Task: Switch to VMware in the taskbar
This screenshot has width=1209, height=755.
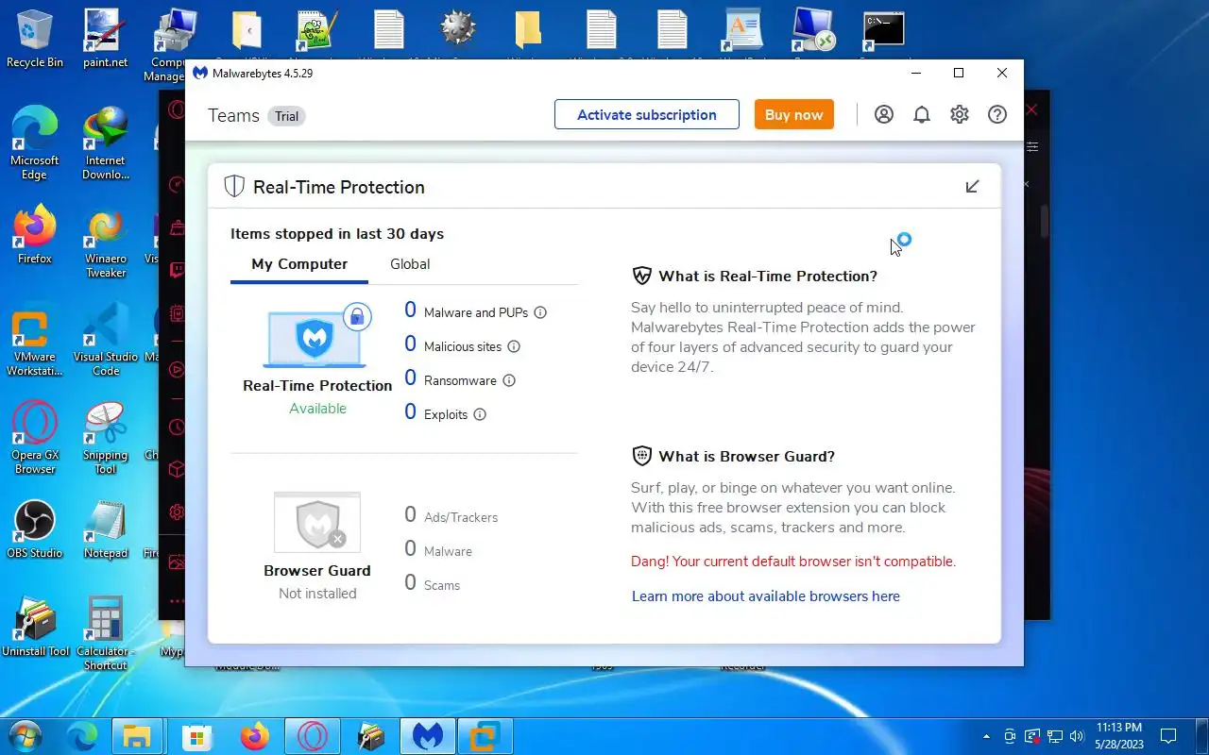Action: [485, 736]
